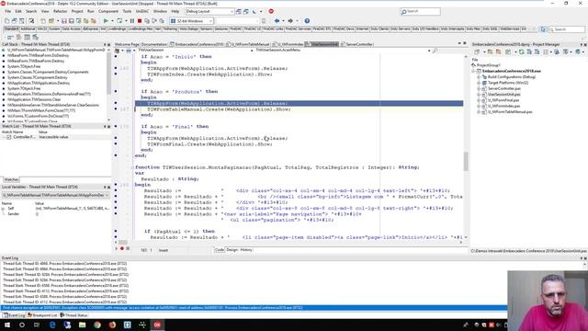Screen dimensions: 588x331
Task: Expand the ServerController.pas node
Action: click(479, 88)
